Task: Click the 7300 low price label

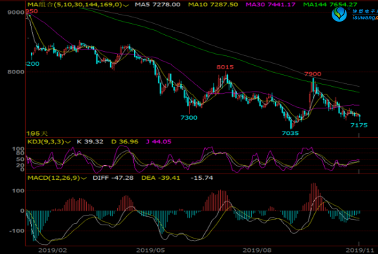Action: pos(189,118)
